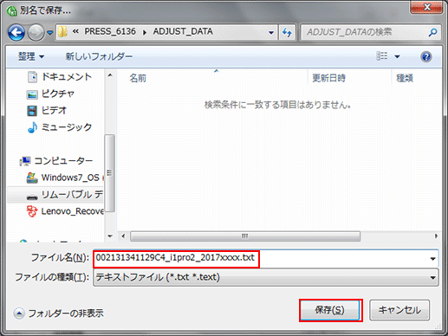Click file list horizontal scroll right arrow
Screen dimensions: 448x336
436,236
